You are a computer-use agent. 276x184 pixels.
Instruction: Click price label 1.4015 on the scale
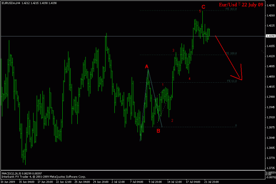pos(271,87)
